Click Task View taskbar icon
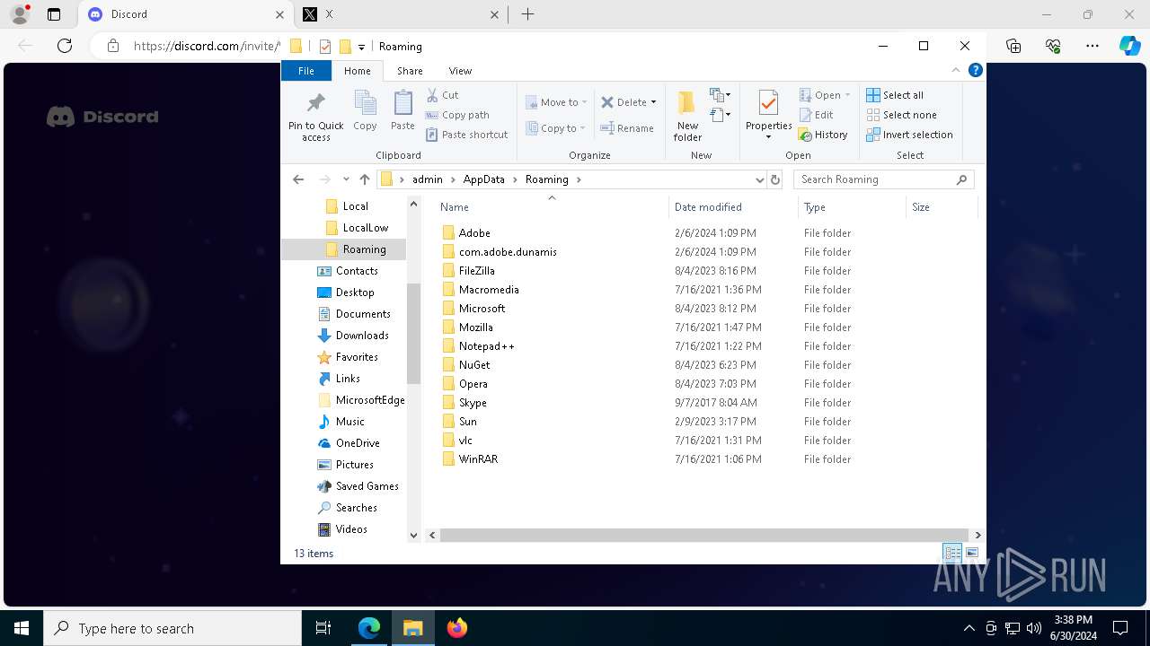 pyautogui.click(x=323, y=628)
